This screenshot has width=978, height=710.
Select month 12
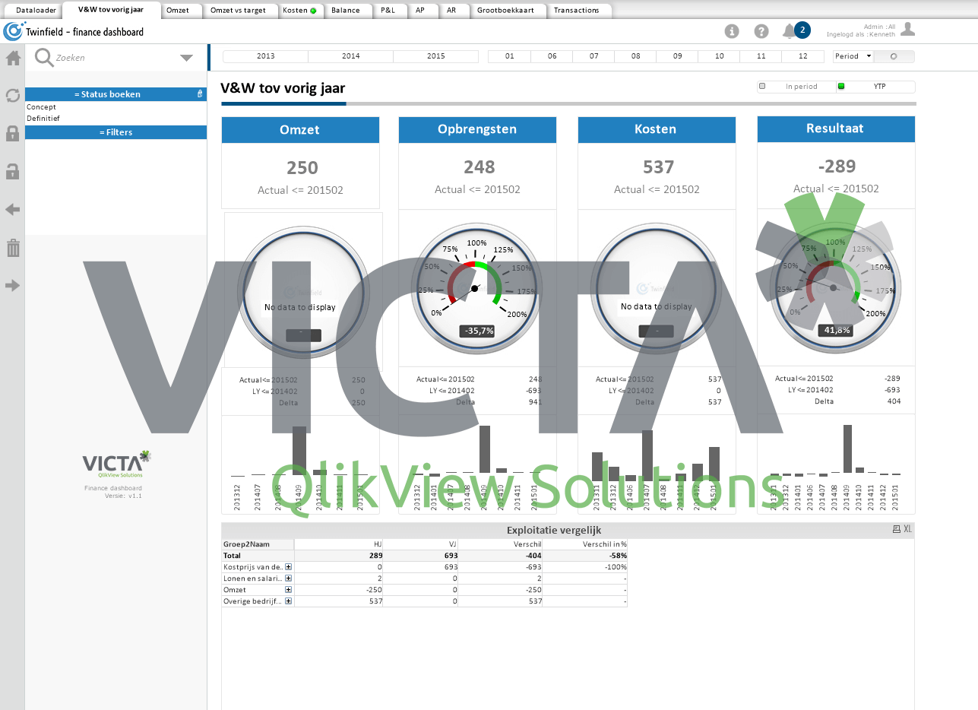(802, 56)
